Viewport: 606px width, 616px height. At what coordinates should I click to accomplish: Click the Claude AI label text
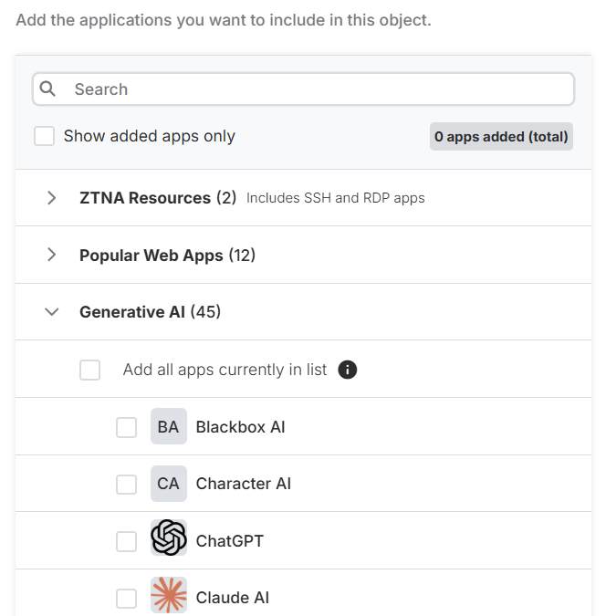click(x=233, y=598)
